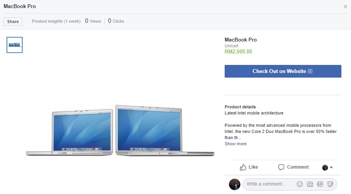Open the post-as identity dropdown arrow

[331, 167]
